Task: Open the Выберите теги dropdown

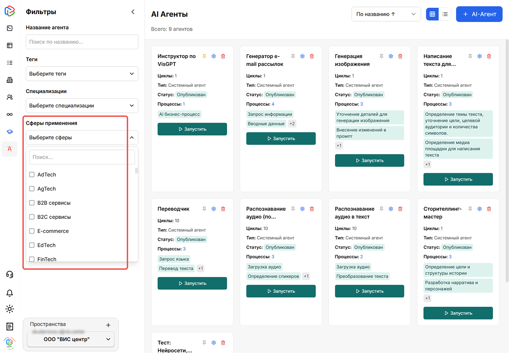Action: click(x=82, y=74)
